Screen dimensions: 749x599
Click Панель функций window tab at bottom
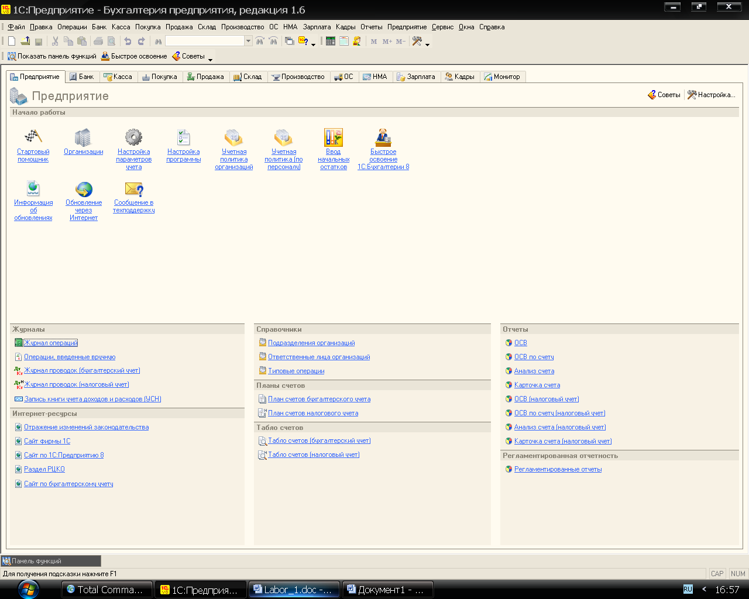(x=51, y=561)
